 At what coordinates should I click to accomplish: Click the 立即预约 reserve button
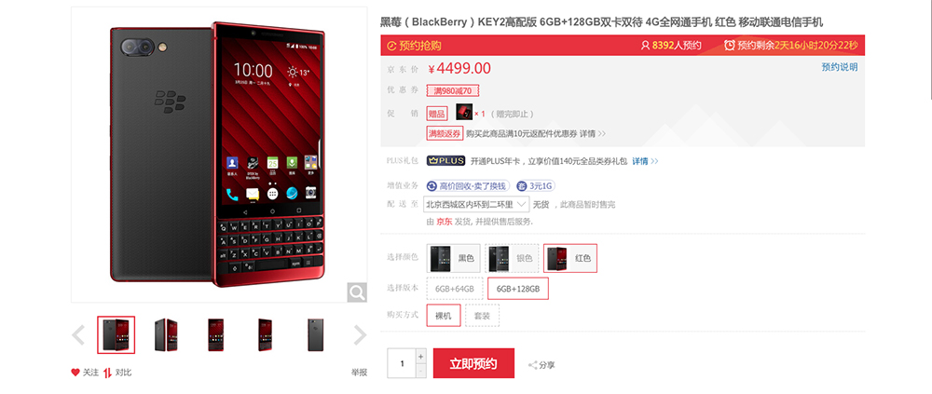point(473,363)
